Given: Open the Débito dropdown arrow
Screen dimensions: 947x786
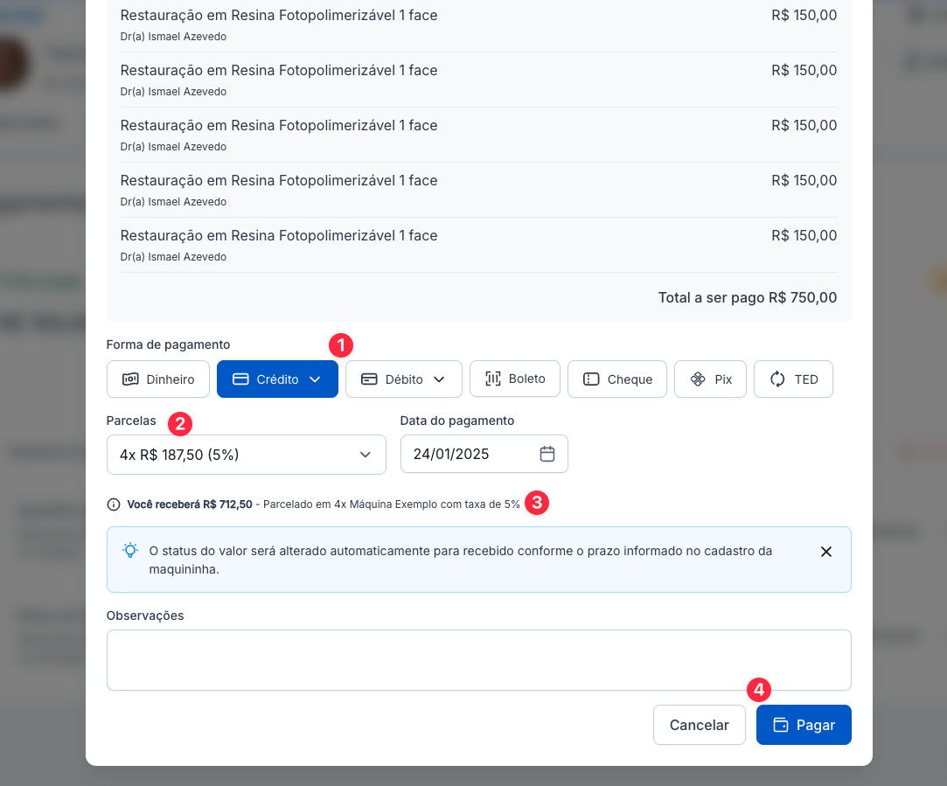Looking at the screenshot, I should point(439,379).
